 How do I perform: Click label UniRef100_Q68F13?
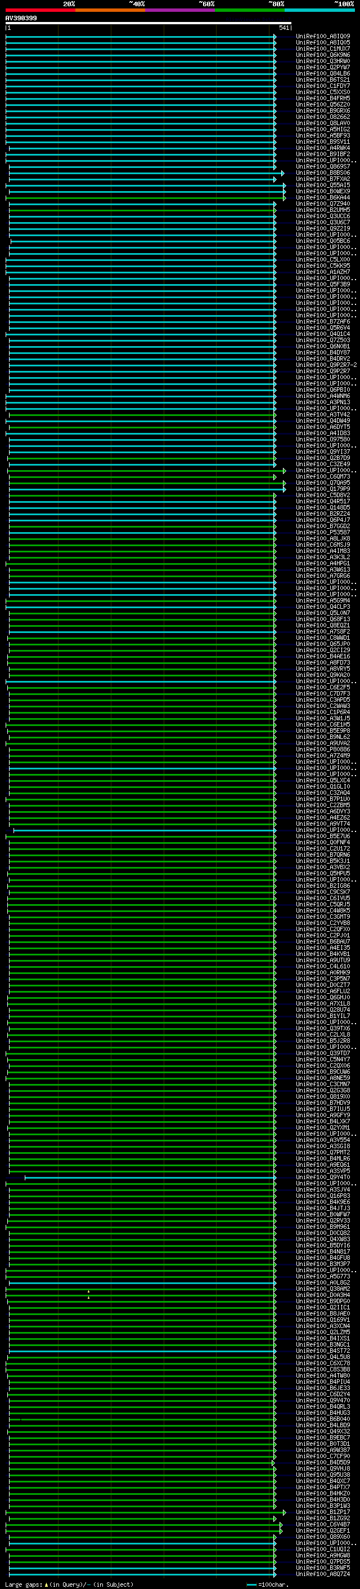coord(323,619)
